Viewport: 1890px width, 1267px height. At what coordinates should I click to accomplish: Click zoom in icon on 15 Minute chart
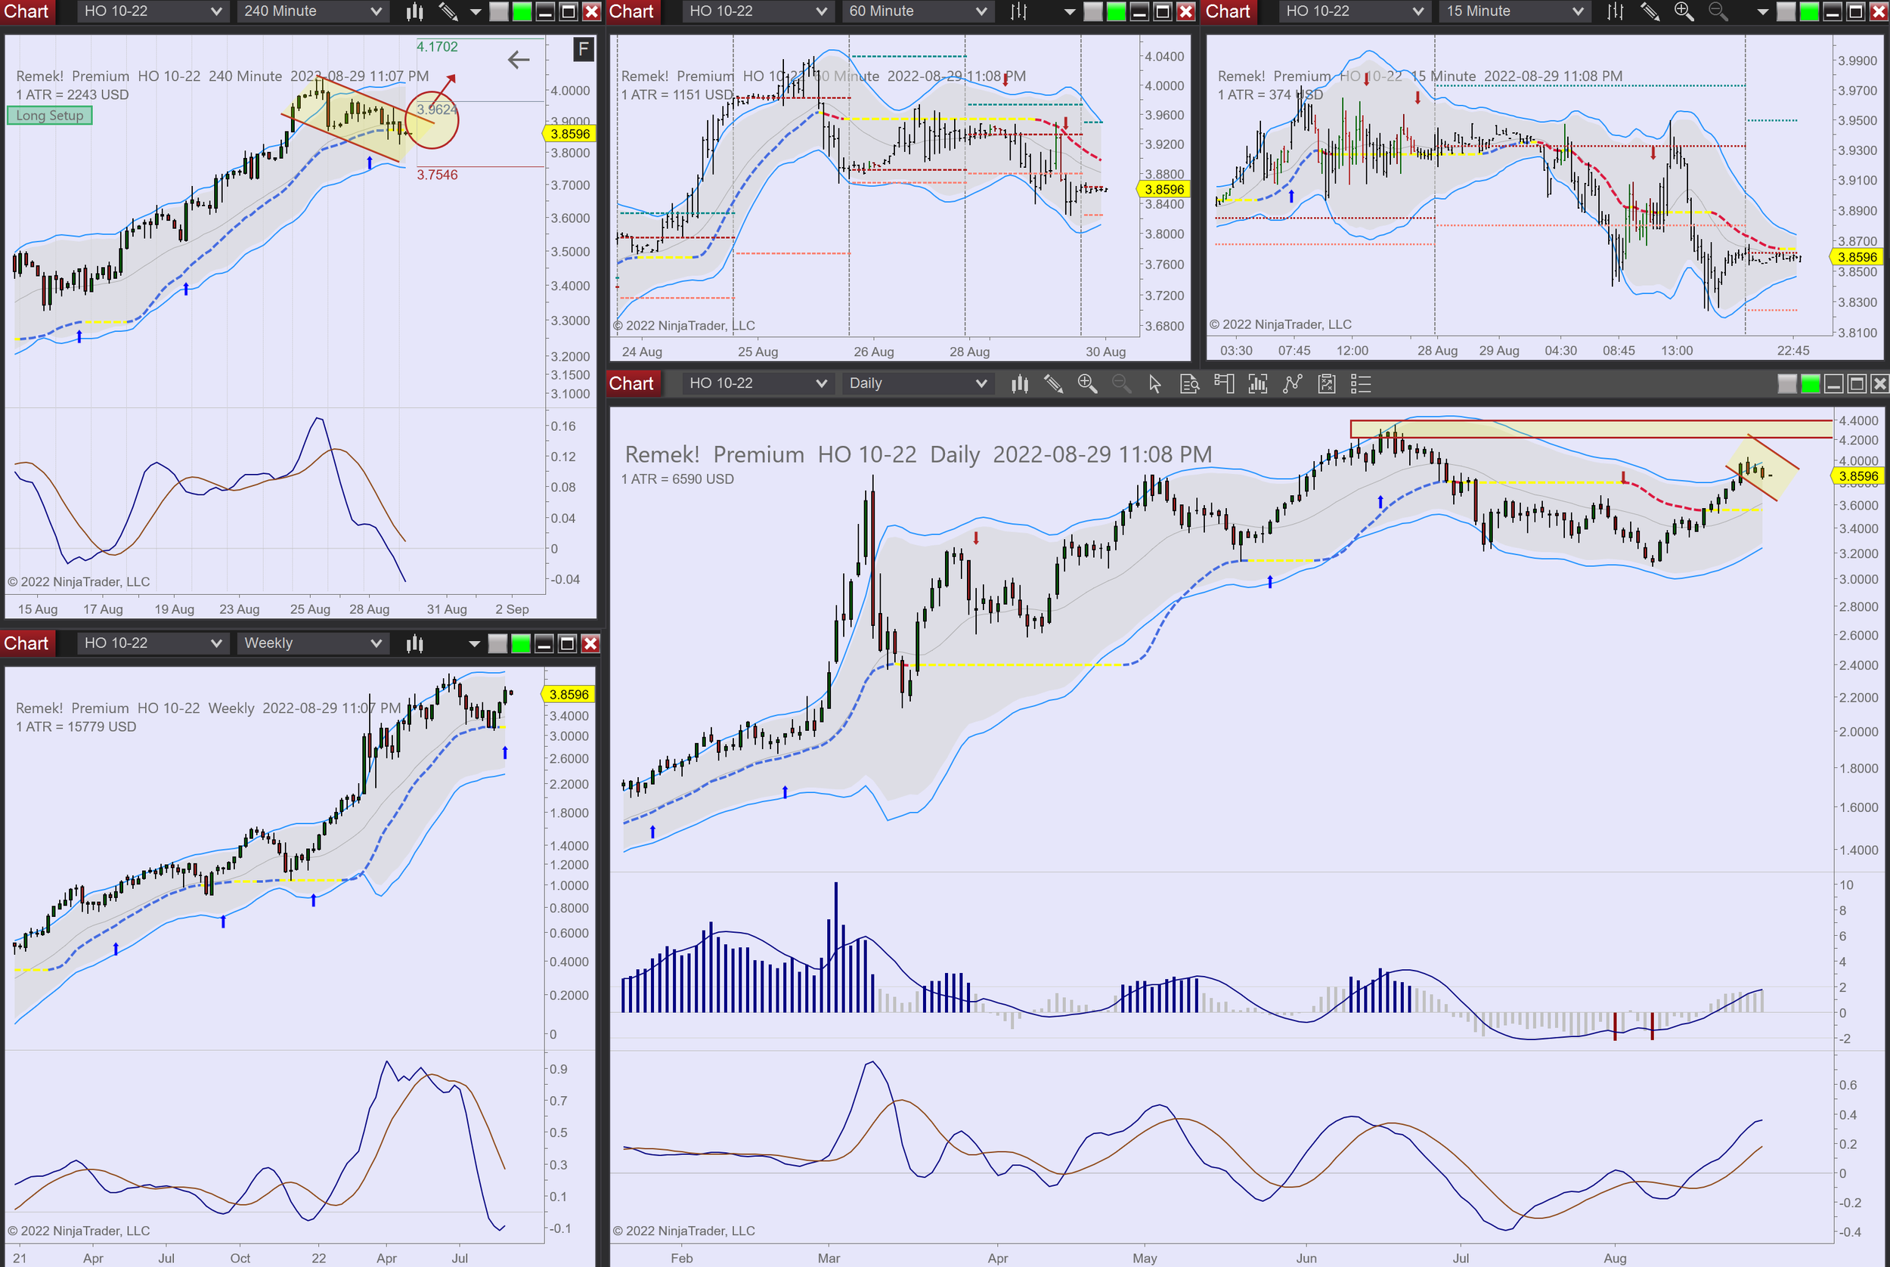click(1684, 11)
